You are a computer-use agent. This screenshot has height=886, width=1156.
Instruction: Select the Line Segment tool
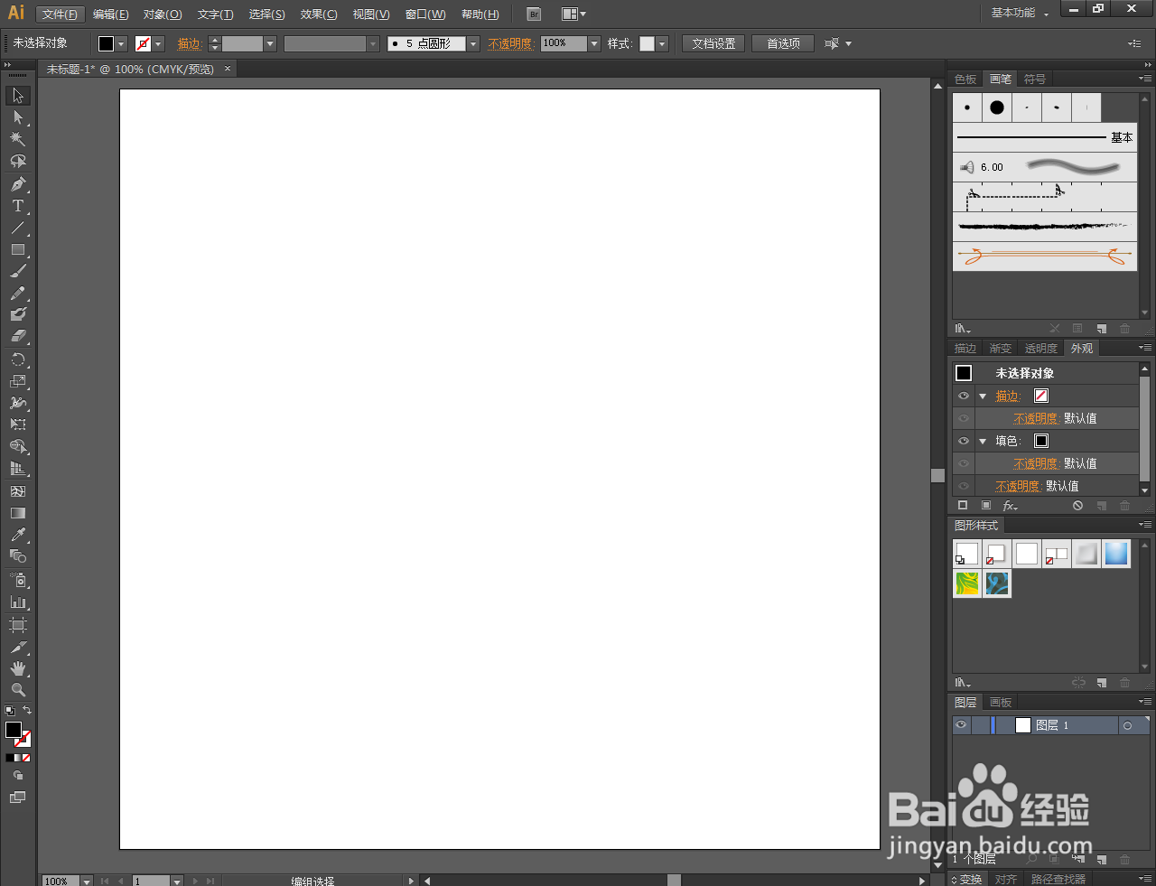tap(18, 228)
